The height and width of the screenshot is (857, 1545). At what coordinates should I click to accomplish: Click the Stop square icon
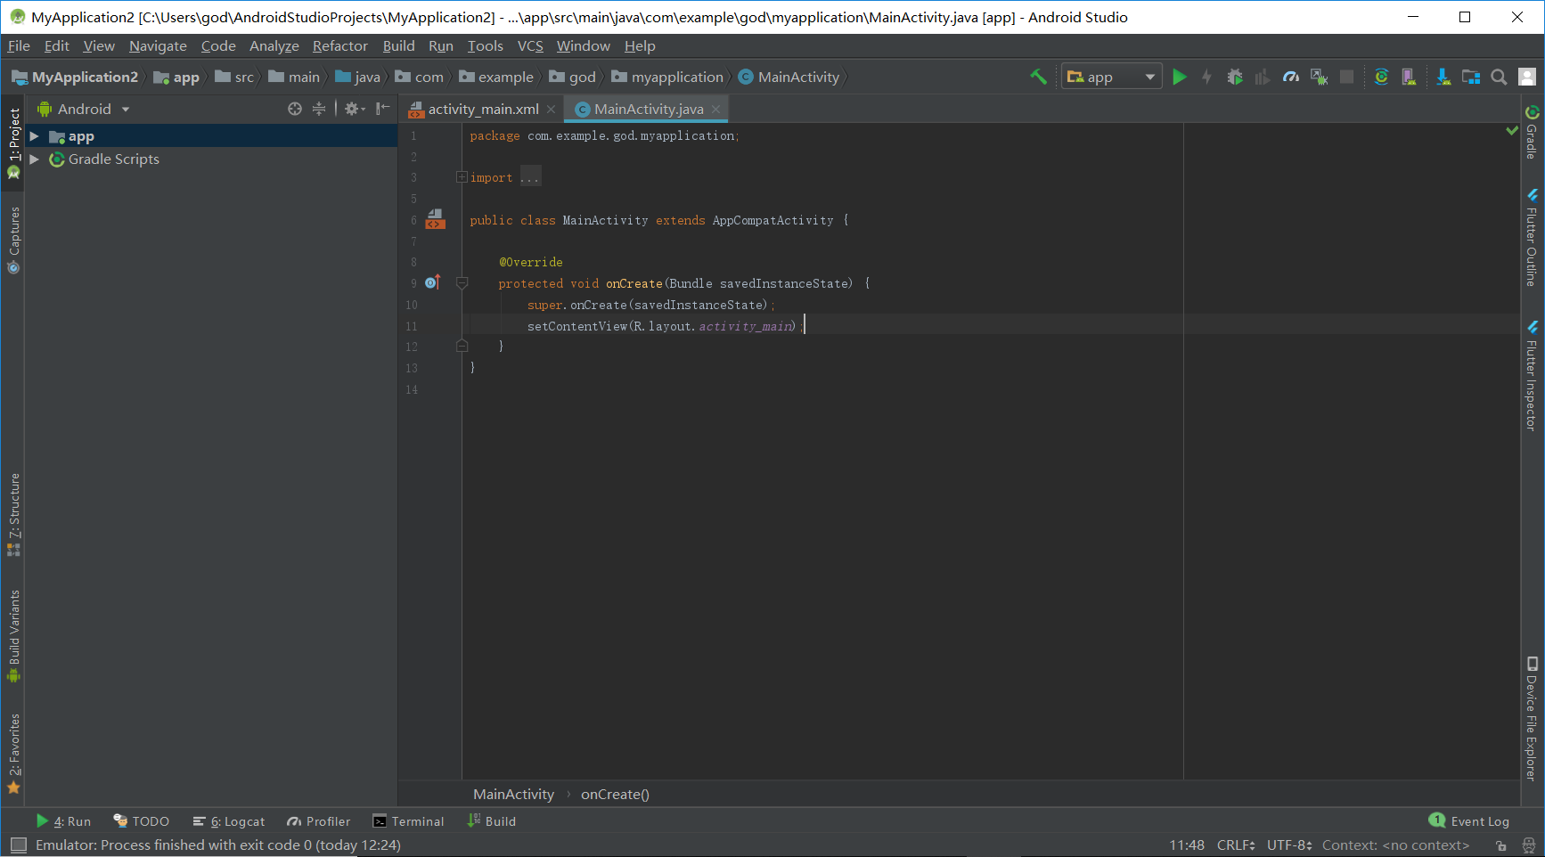[x=1347, y=77]
